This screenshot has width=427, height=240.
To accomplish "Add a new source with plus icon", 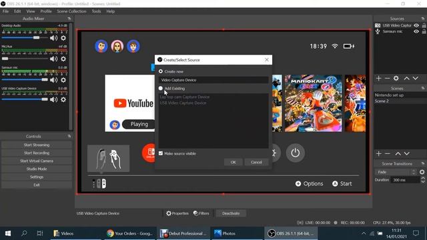I will click(x=378, y=79).
